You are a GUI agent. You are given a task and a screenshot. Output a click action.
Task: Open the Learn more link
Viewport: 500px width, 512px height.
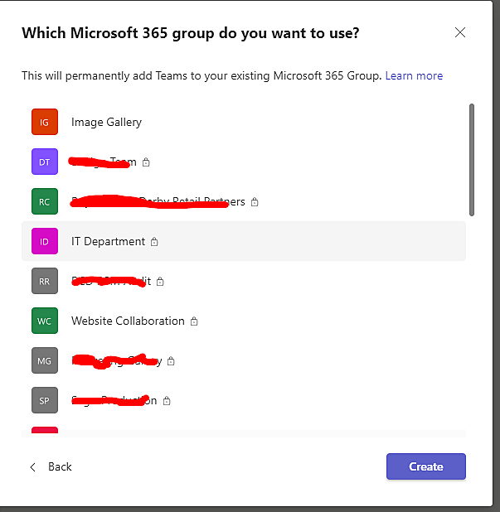pyautogui.click(x=414, y=75)
